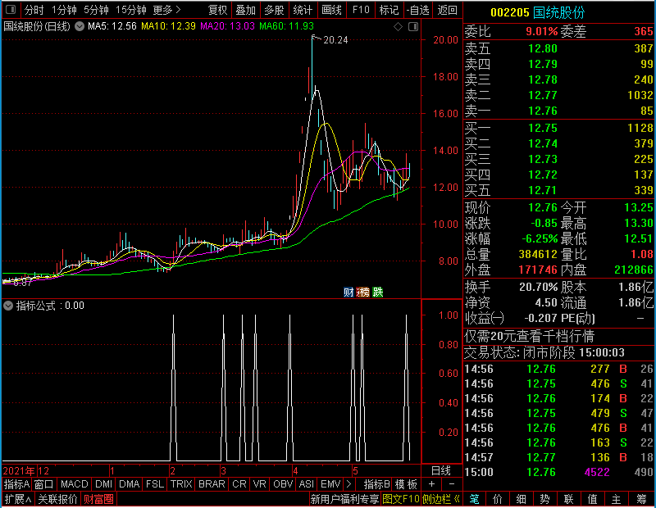The width and height of the screenshot is (656, 508).
Task: Zoom in the chart with + button
Action: coord(431,484)
